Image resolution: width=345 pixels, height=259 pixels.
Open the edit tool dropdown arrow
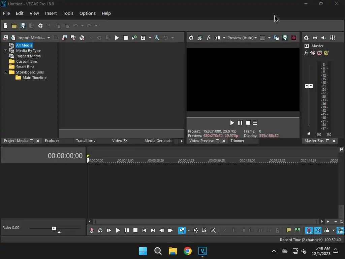coord(189,230)
